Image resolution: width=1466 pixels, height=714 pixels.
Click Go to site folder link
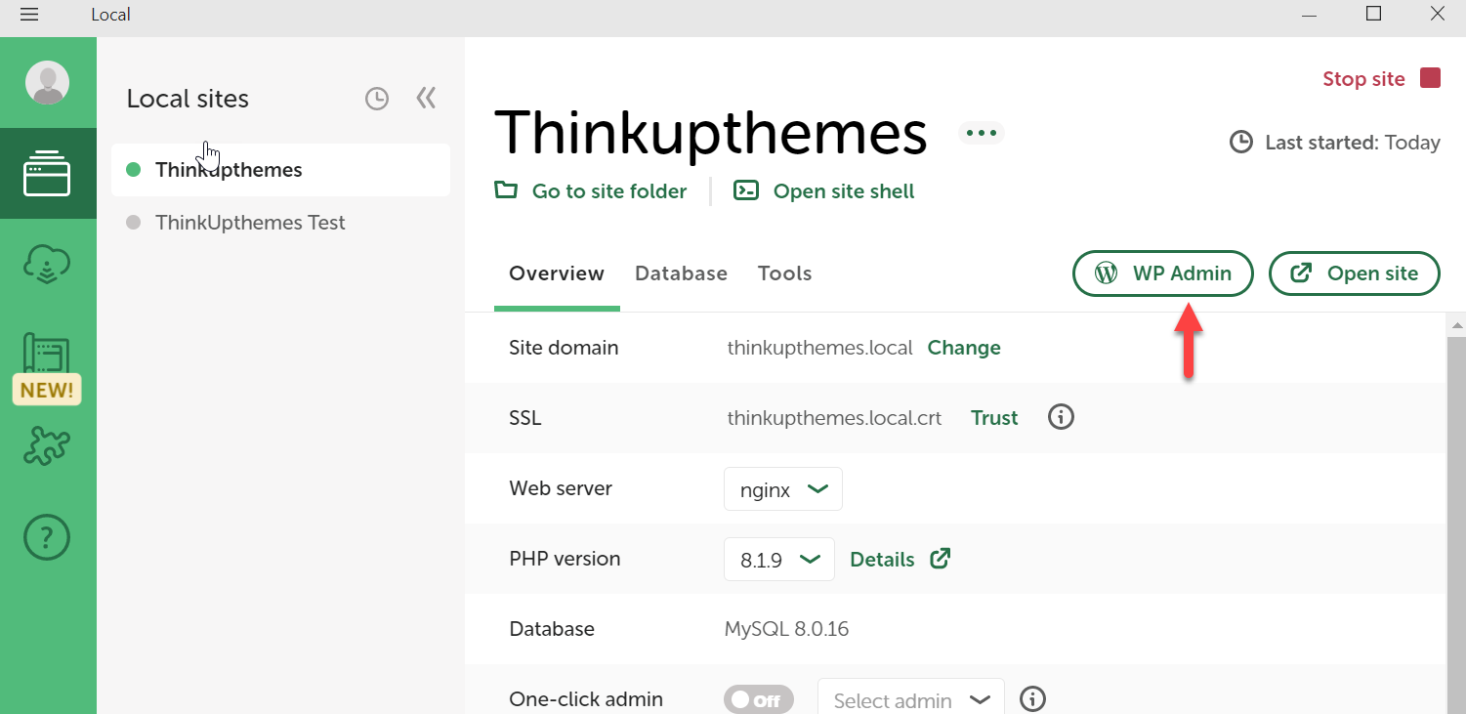point(591,191)
